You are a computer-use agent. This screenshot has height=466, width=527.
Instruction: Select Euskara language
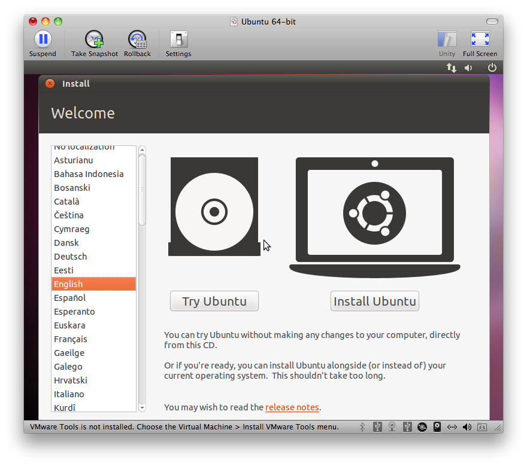93,325
